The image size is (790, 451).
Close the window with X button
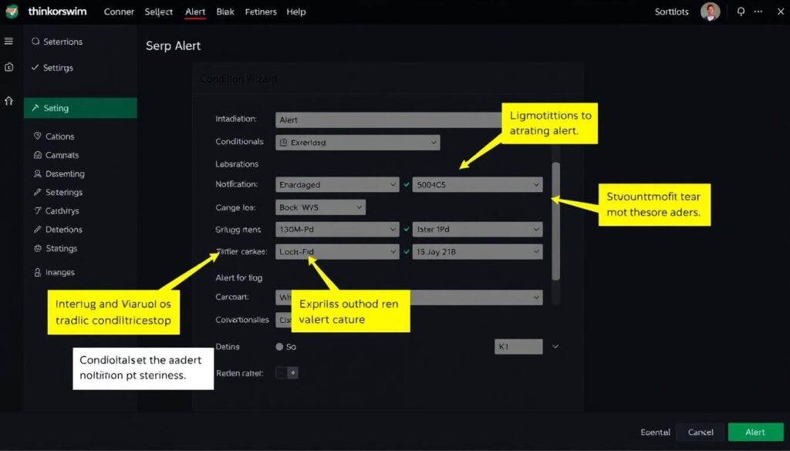point(780,12)
